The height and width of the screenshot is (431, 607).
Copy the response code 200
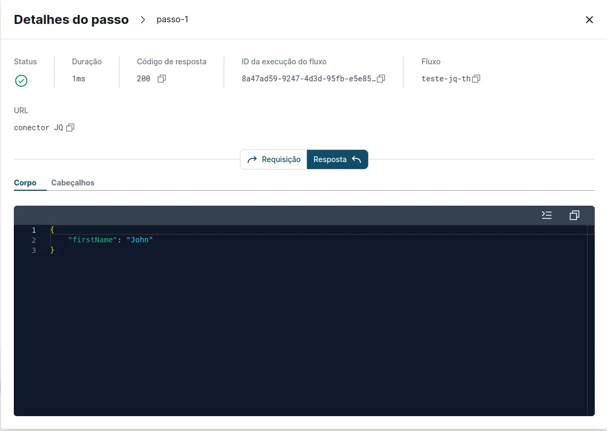pos(161,79)
